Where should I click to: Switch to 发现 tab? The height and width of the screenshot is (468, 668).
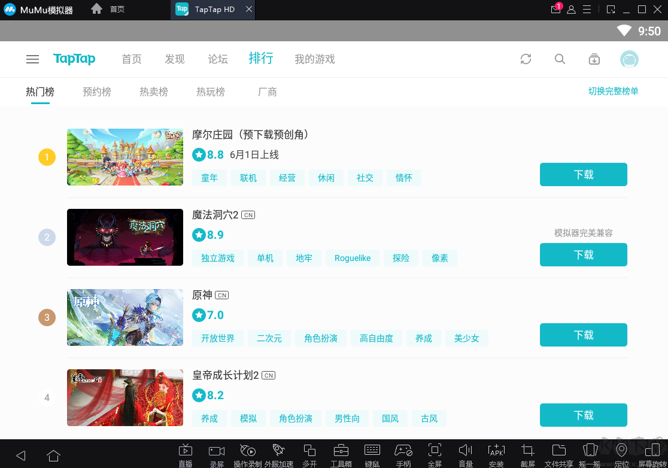(x=175, y=59)
